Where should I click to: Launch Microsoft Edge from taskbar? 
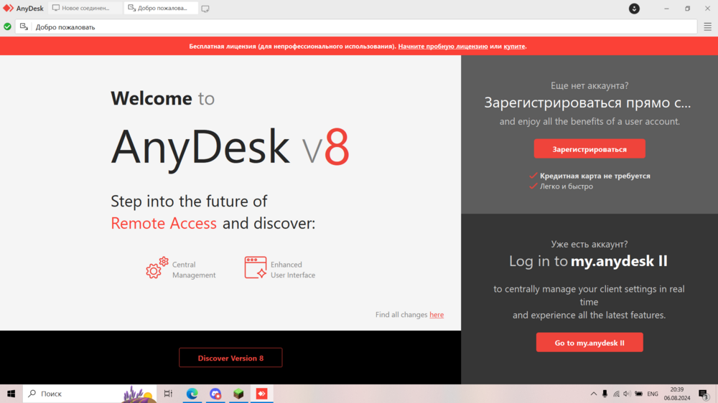tap(192, 394)
